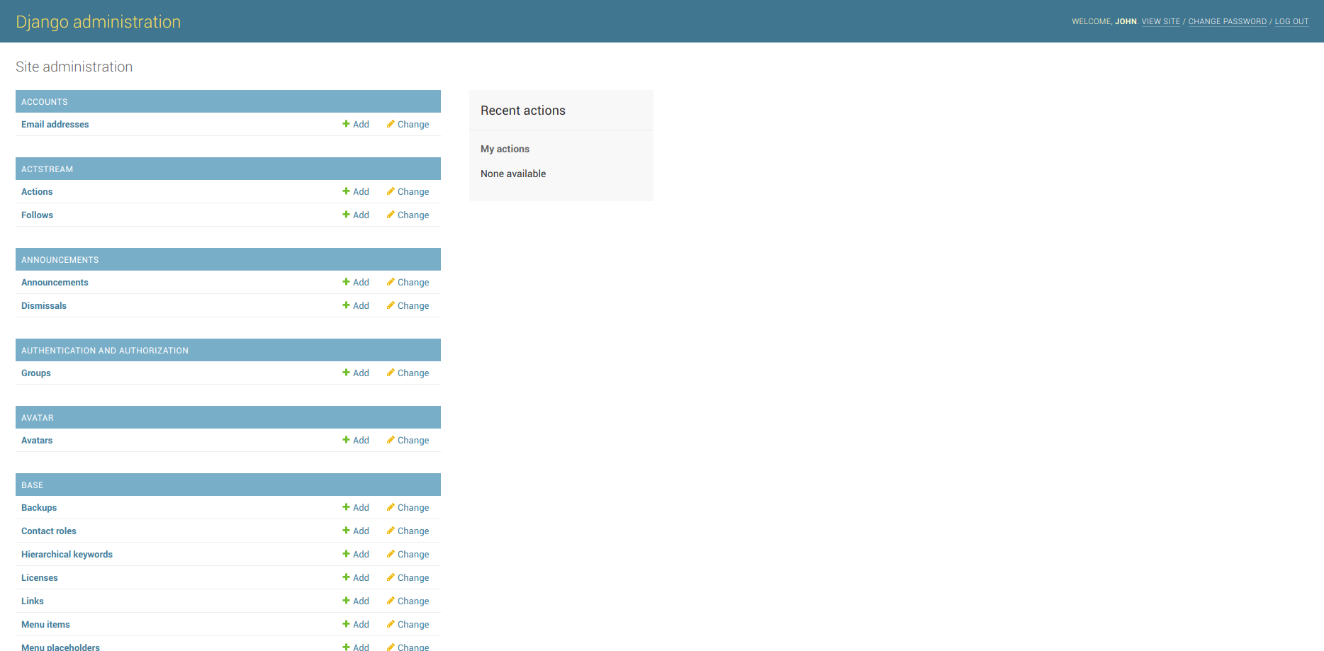The image size is (1324, 651).
Task: Click the pencil Change icon for Announcements model row
Action: tap(391, 282)
